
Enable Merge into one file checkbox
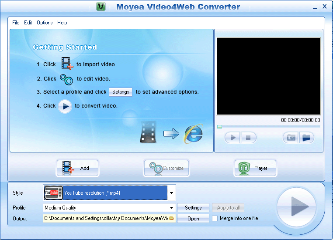point(215,218)
